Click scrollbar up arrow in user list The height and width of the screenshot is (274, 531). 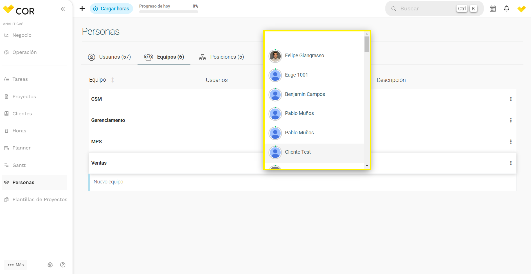(x=367, y=34)
